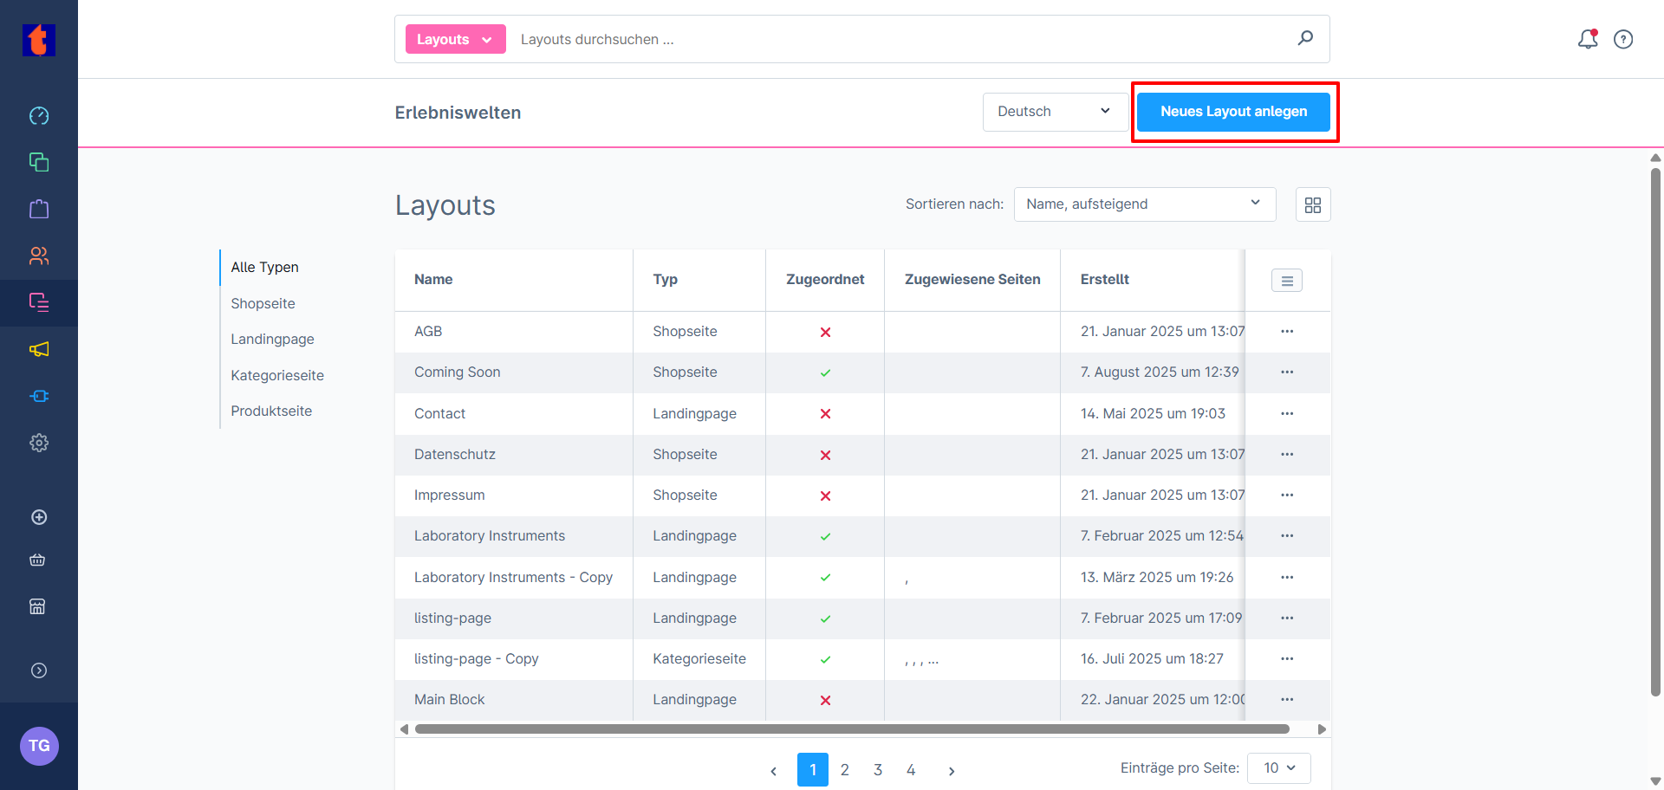1664x790 pixels.
Task: Open the Customers sidebar icon
Action: click(39, 256)
